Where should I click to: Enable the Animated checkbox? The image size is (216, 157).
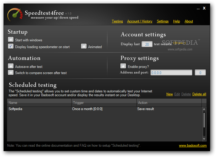point(84,46)
